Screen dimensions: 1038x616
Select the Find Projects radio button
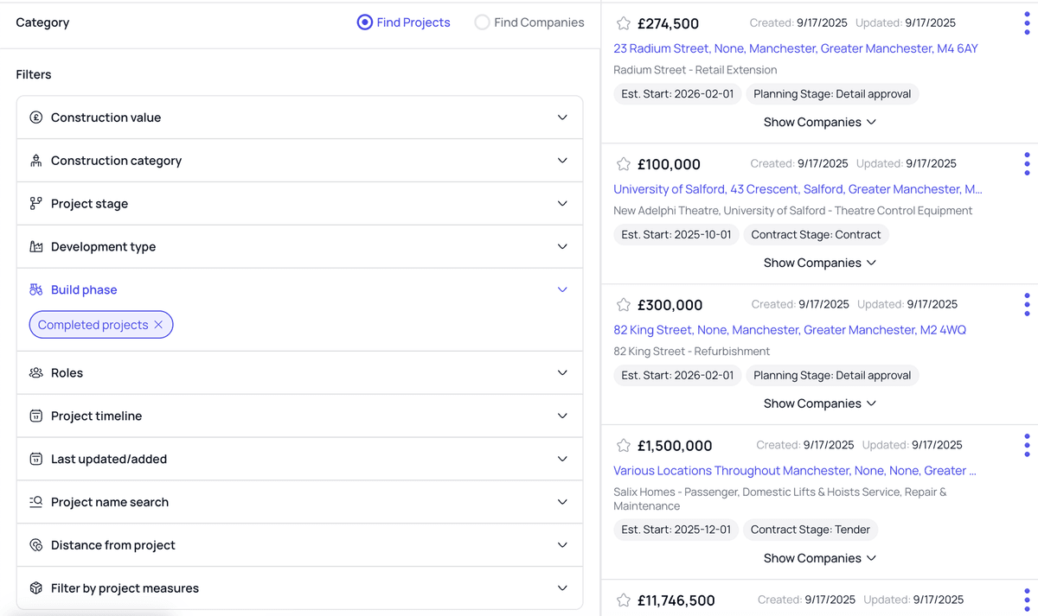(365, 22)
